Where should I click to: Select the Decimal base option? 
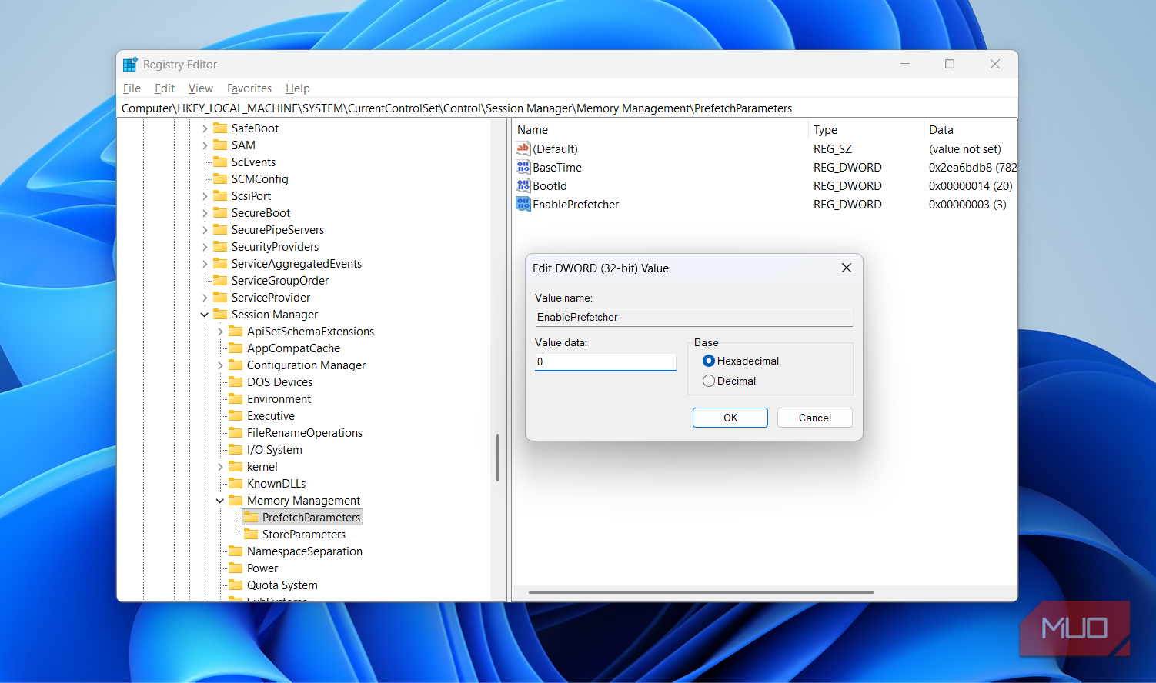point(709,381)
